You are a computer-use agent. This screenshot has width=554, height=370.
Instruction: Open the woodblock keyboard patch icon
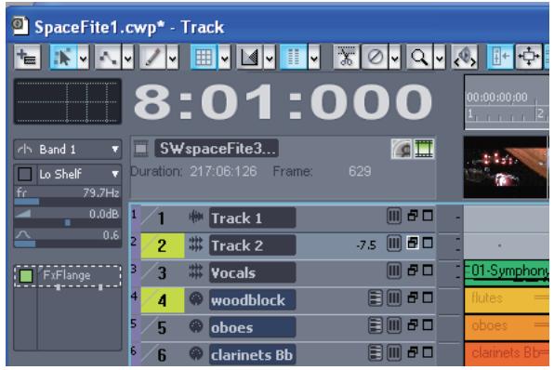pos(375,298)
